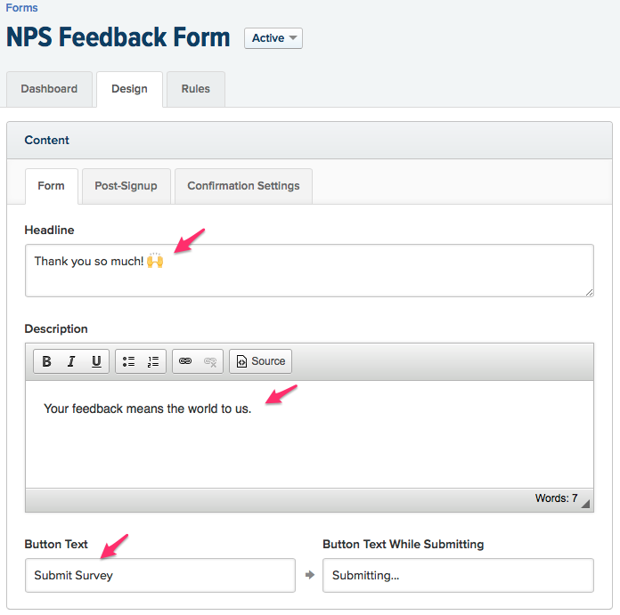
Task: Follow the Forms breadcrumb link
Action: pos(21,8)
